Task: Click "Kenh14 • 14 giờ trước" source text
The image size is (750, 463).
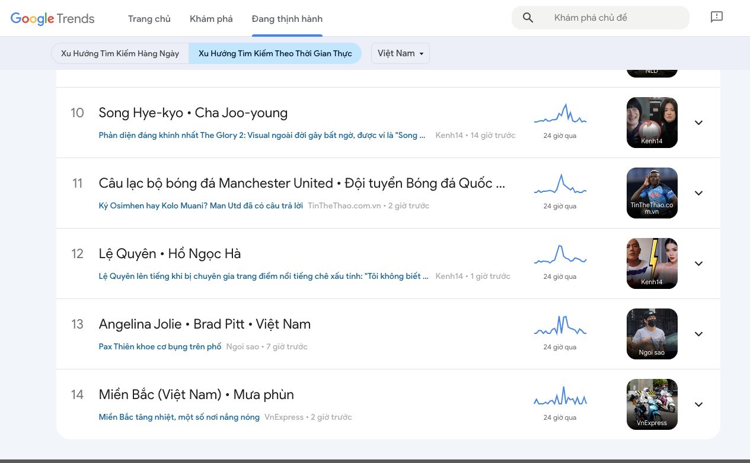Action: (475, 135)
